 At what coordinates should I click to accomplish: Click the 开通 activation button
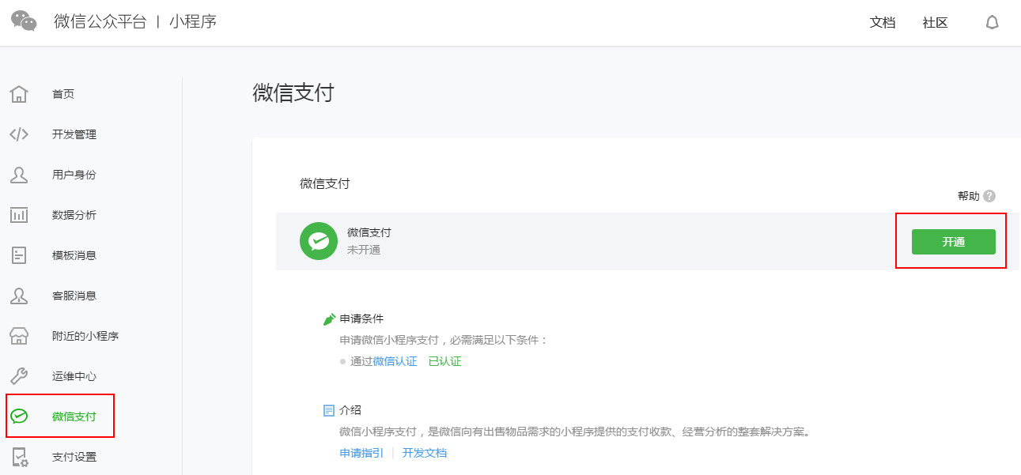coord(954,242)
